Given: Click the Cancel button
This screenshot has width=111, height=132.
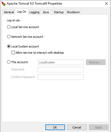Looking at the screenshot, I should 77,127.
